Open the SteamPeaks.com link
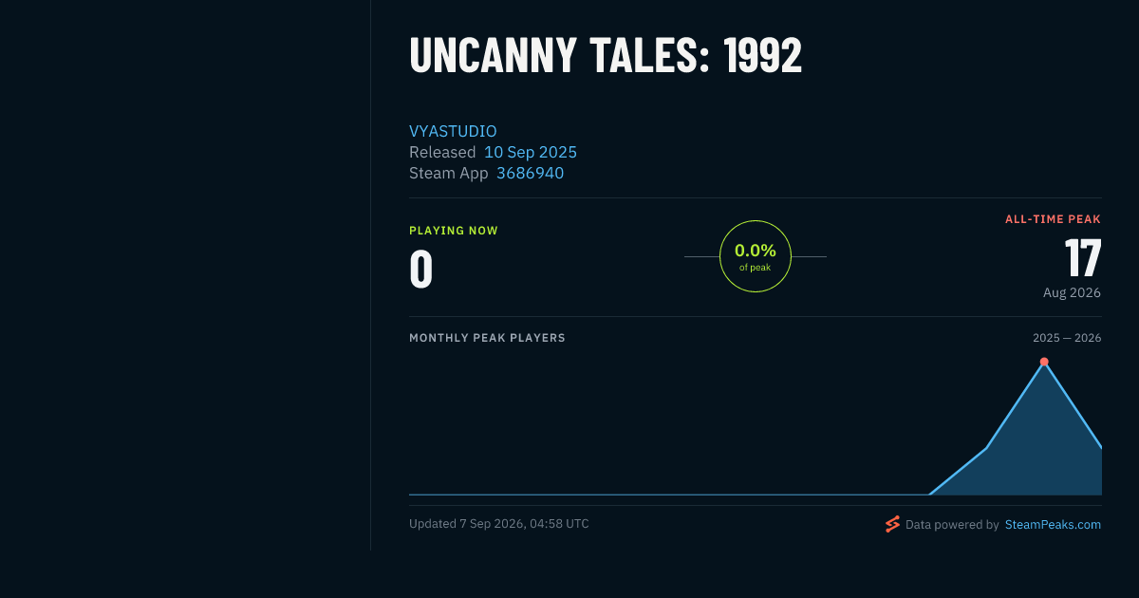The width and height of the screenshot is (1139, 598). [x=1053, y=524]
